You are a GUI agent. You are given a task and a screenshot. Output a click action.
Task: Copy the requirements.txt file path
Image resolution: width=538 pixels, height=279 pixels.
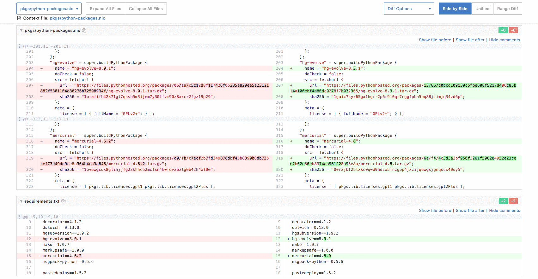(64, 201)
